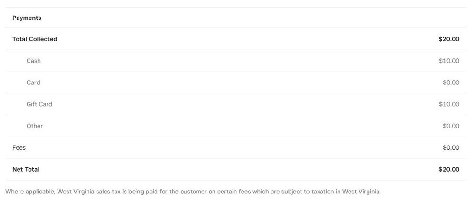475x210 pixels.
Task: Click the blank middle of the Fees row
Action: (x=238, y=148)
